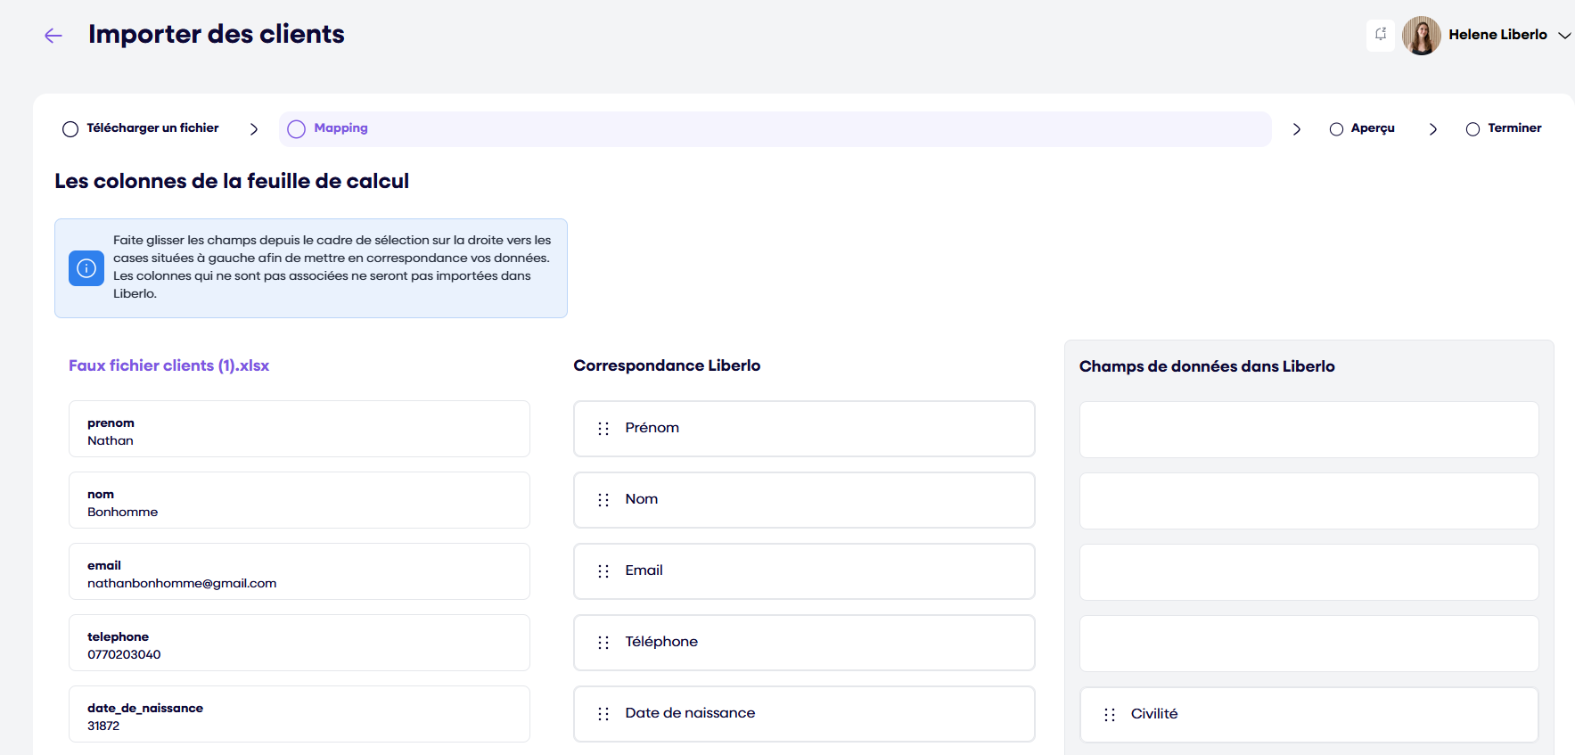This screenshot has height=755, width=1575.
Task: Click the Faux fichier clients (1).xlsx link
Action: point(168,365)
